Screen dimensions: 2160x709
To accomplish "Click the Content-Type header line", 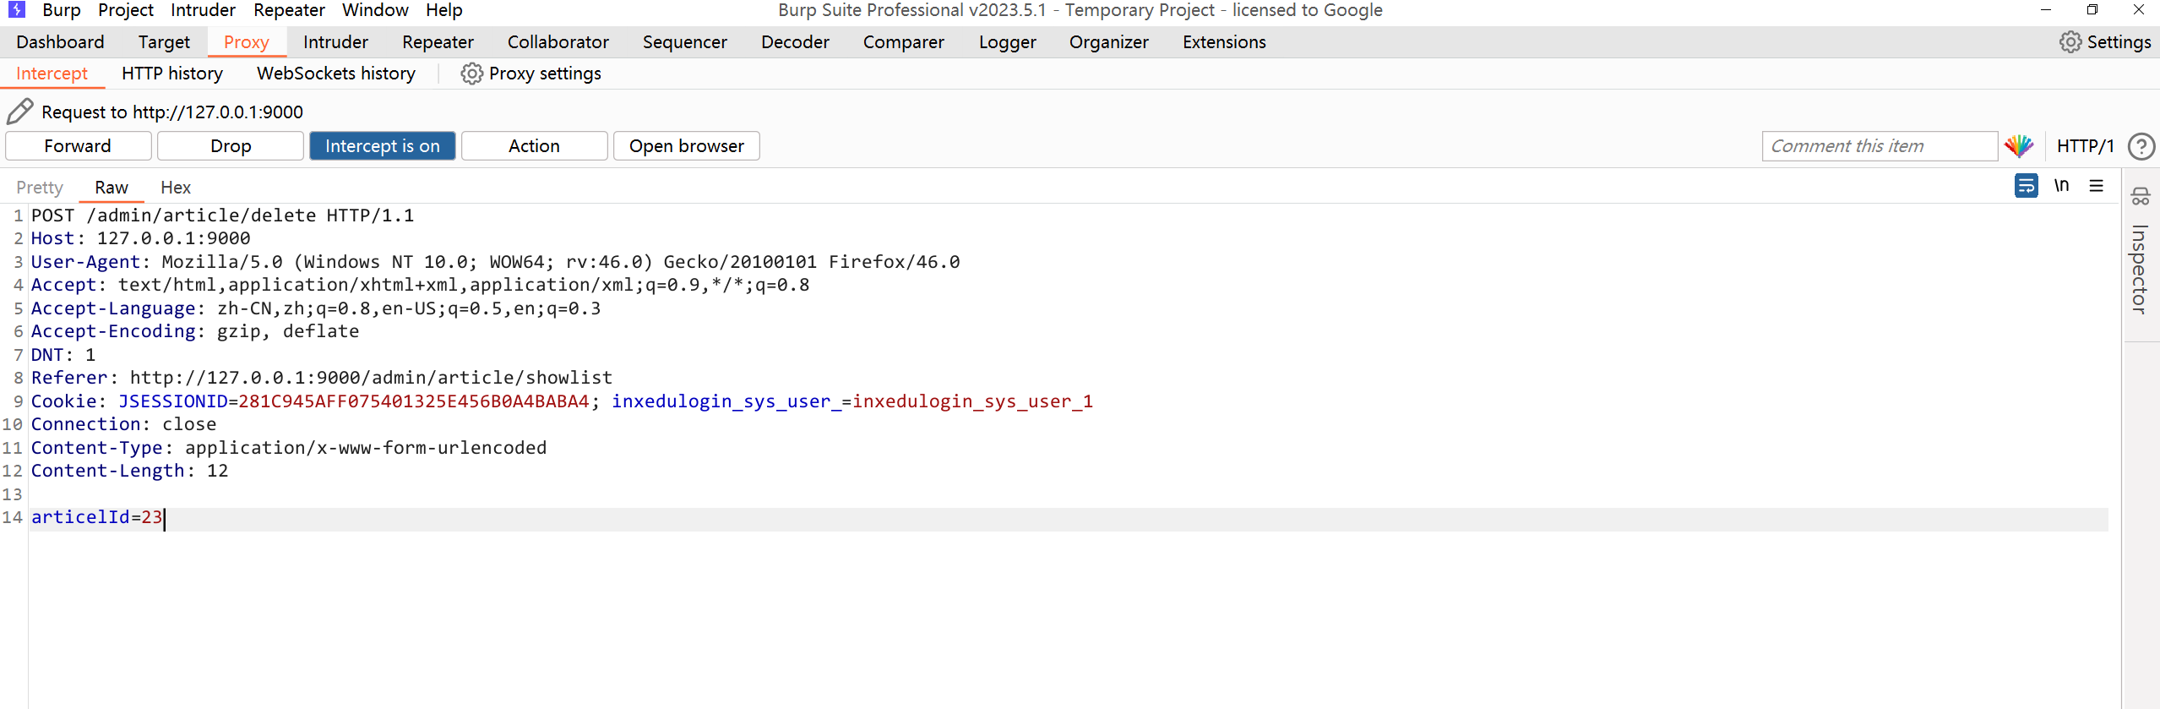I will tap(289, 448).
